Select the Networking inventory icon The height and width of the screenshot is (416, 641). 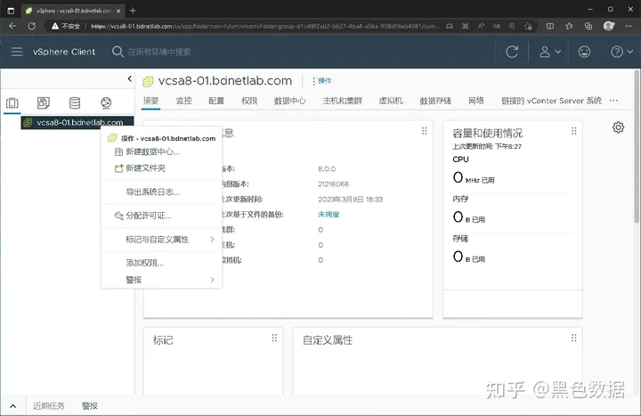click(x=106, y=102)
